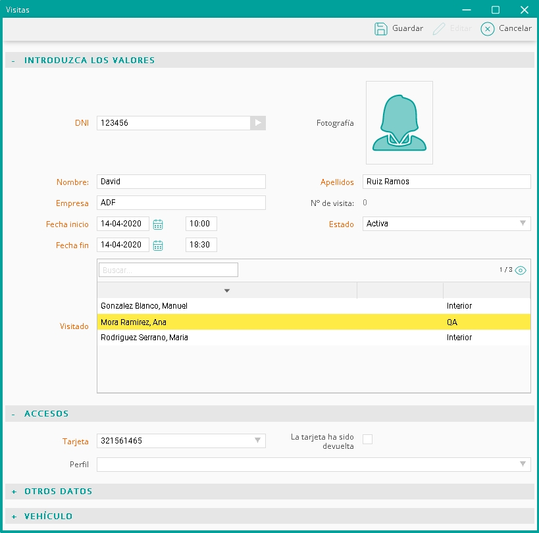This screenshot has width=539, height=533.
Task: Toggle La tarjeta ha sido devuelta checkbox
Action: [x=367, y=439]
